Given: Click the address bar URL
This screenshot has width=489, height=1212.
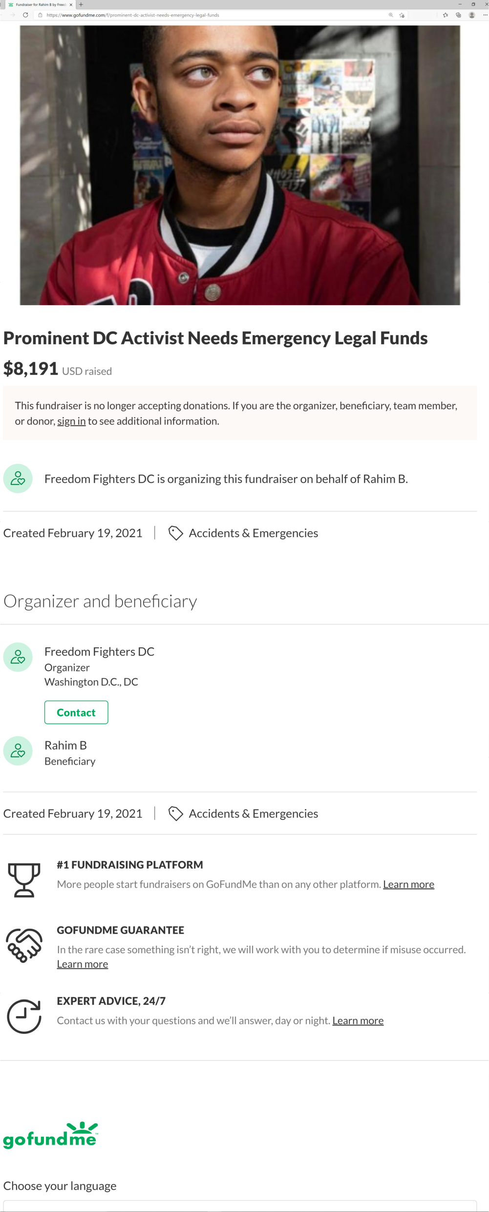Looking at the screenshot, I should [133, 15].
